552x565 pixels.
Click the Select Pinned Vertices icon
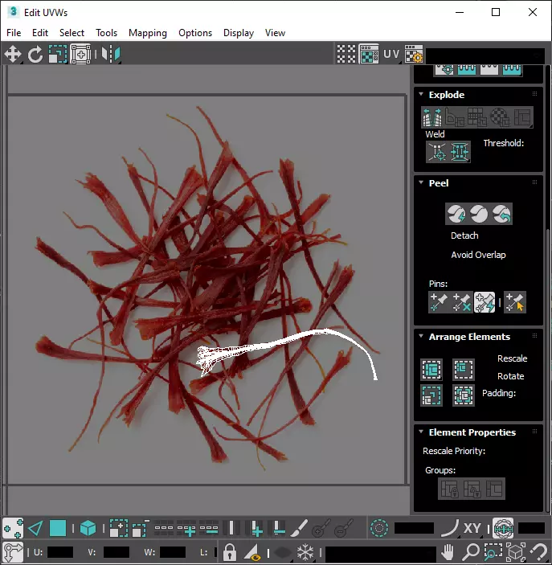[514, 302]
